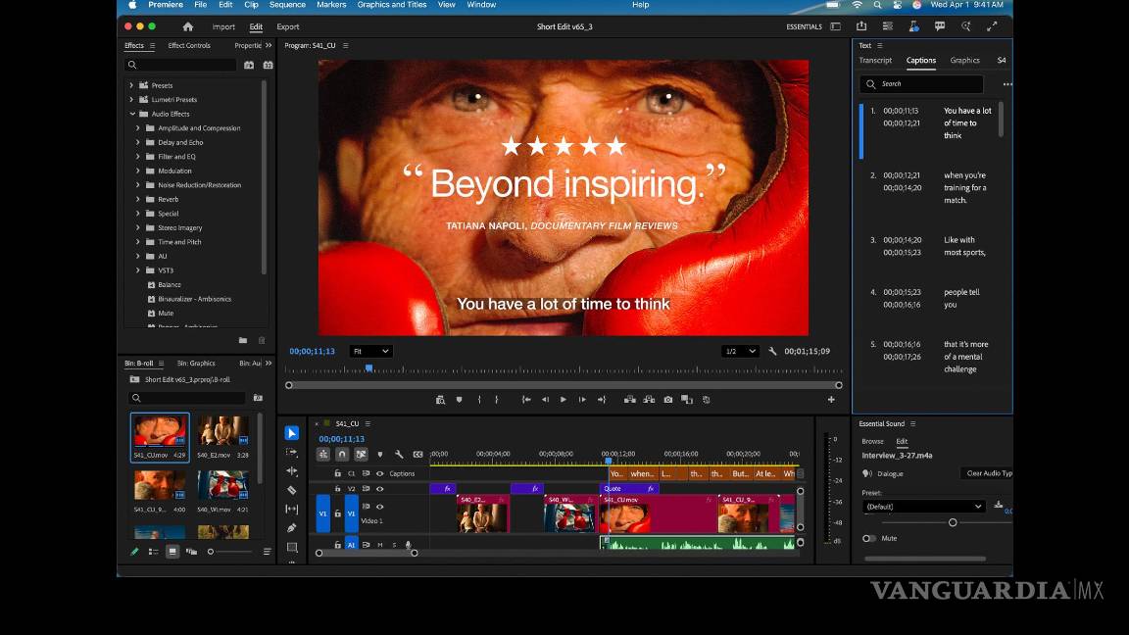1129x635 pixels.
Task: Toggle visibility of the Captions track
Action: (x=380, y=473)
